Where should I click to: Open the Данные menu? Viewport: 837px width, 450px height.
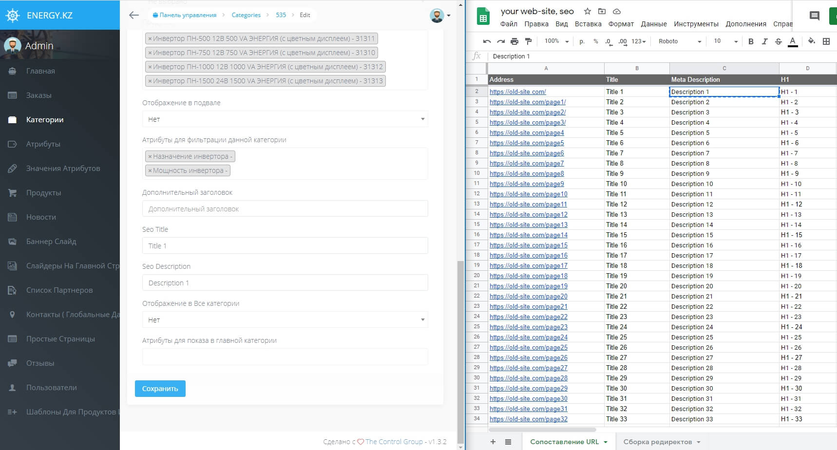click(x=654, y=24)
